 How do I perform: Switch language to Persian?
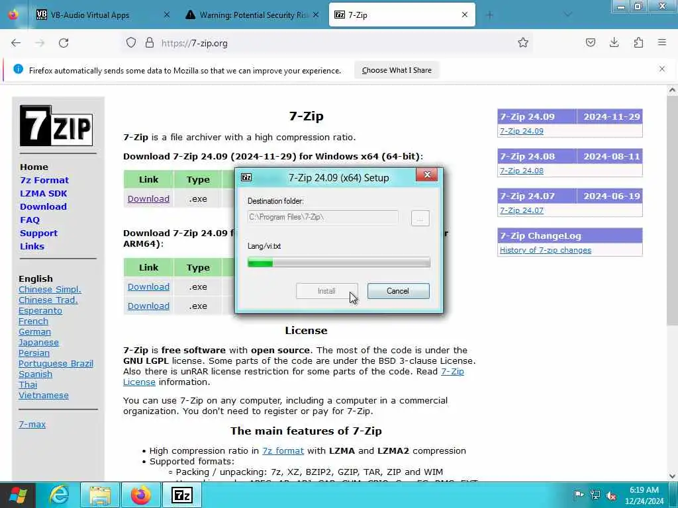coord(34,353)
